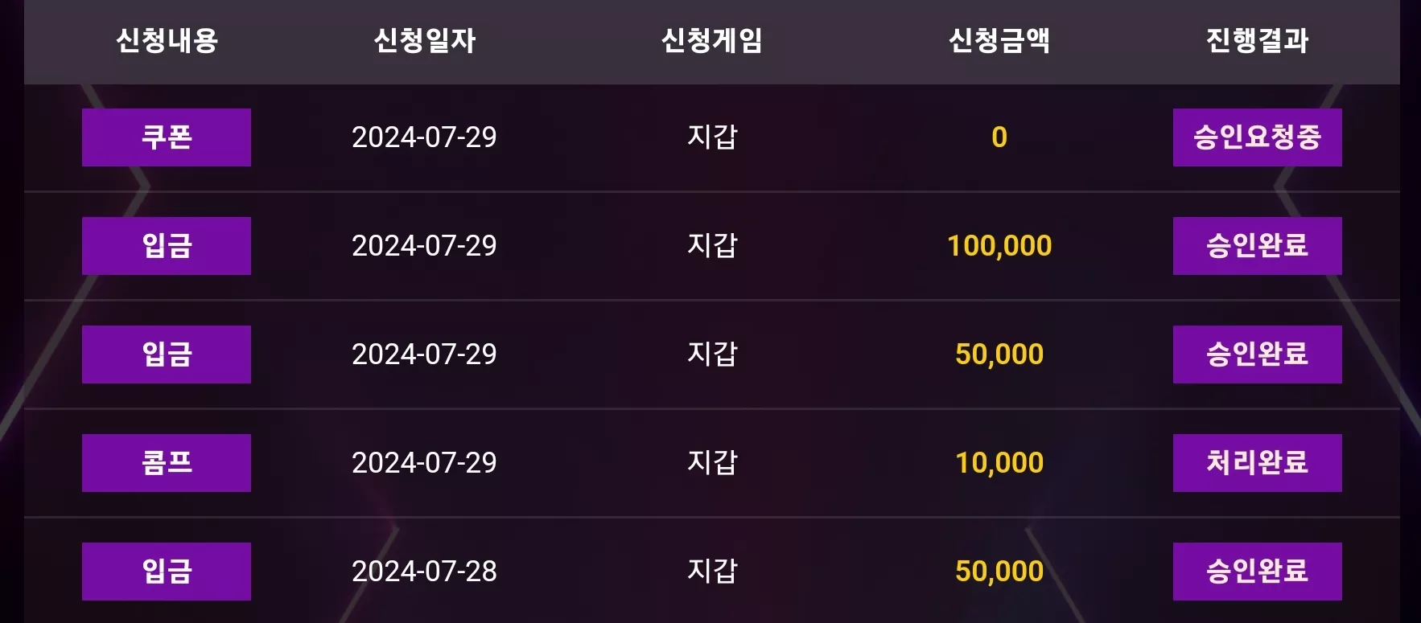
Task: Select the 입금 button for 100,000 row
Action: pyautogui.click(x=167, y=246)
